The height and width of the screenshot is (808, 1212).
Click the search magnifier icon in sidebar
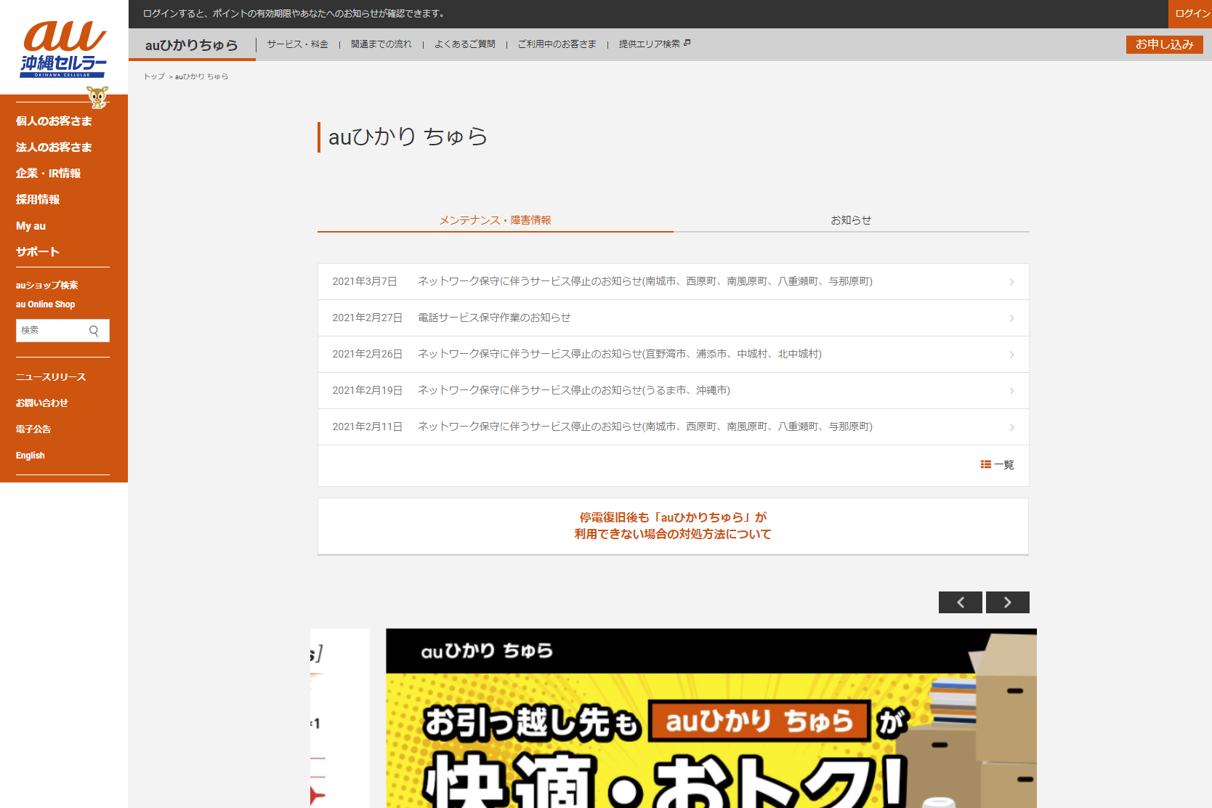(94, 331)
